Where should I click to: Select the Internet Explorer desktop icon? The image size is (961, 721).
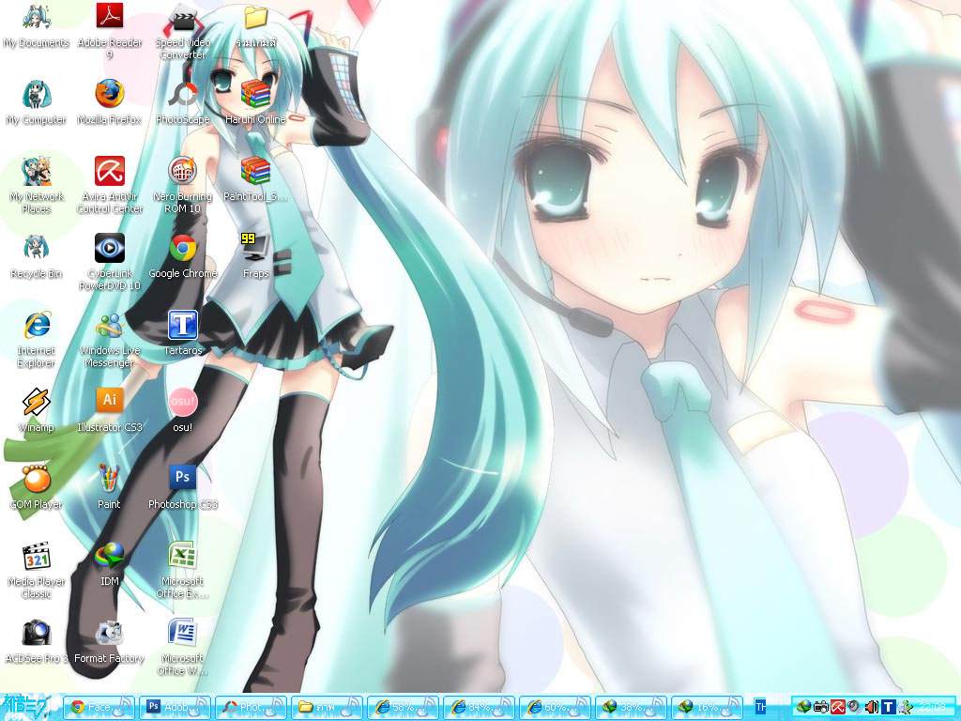click(37, 339)
